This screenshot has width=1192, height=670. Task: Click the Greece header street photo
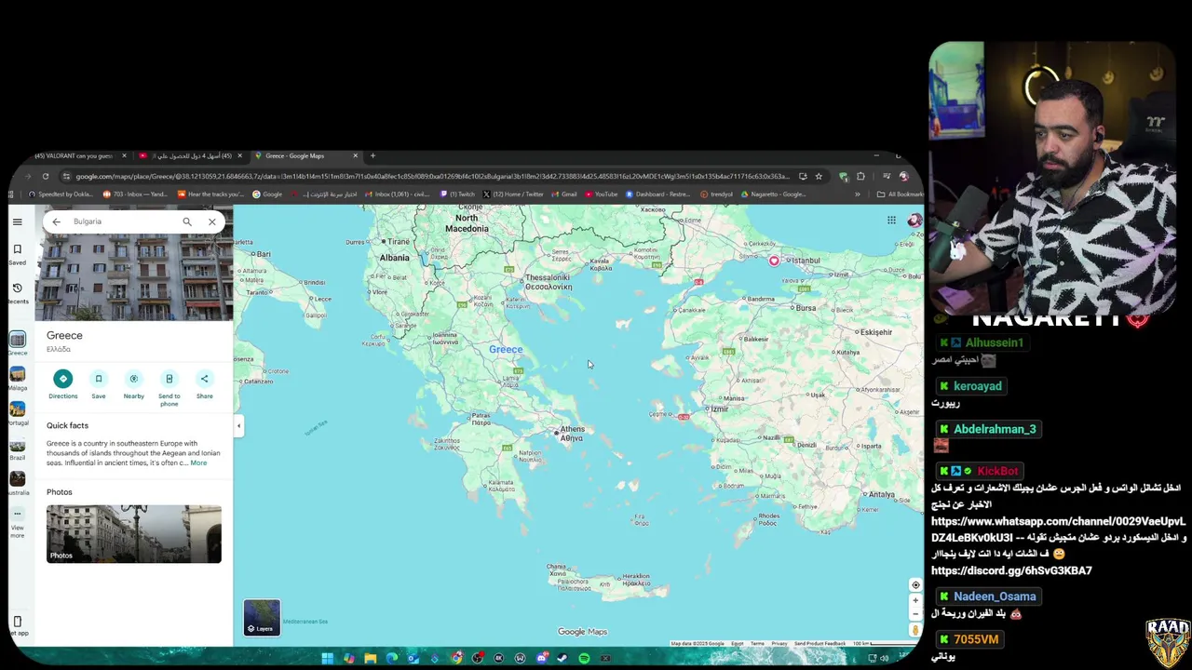(x=134, y=276)
